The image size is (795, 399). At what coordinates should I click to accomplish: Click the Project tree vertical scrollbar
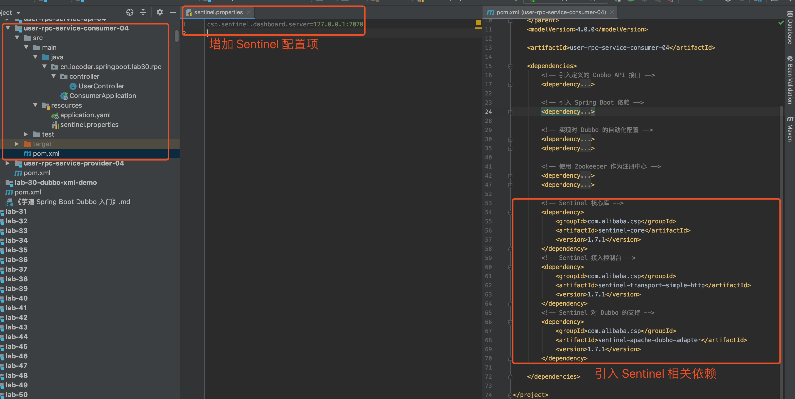177,37
